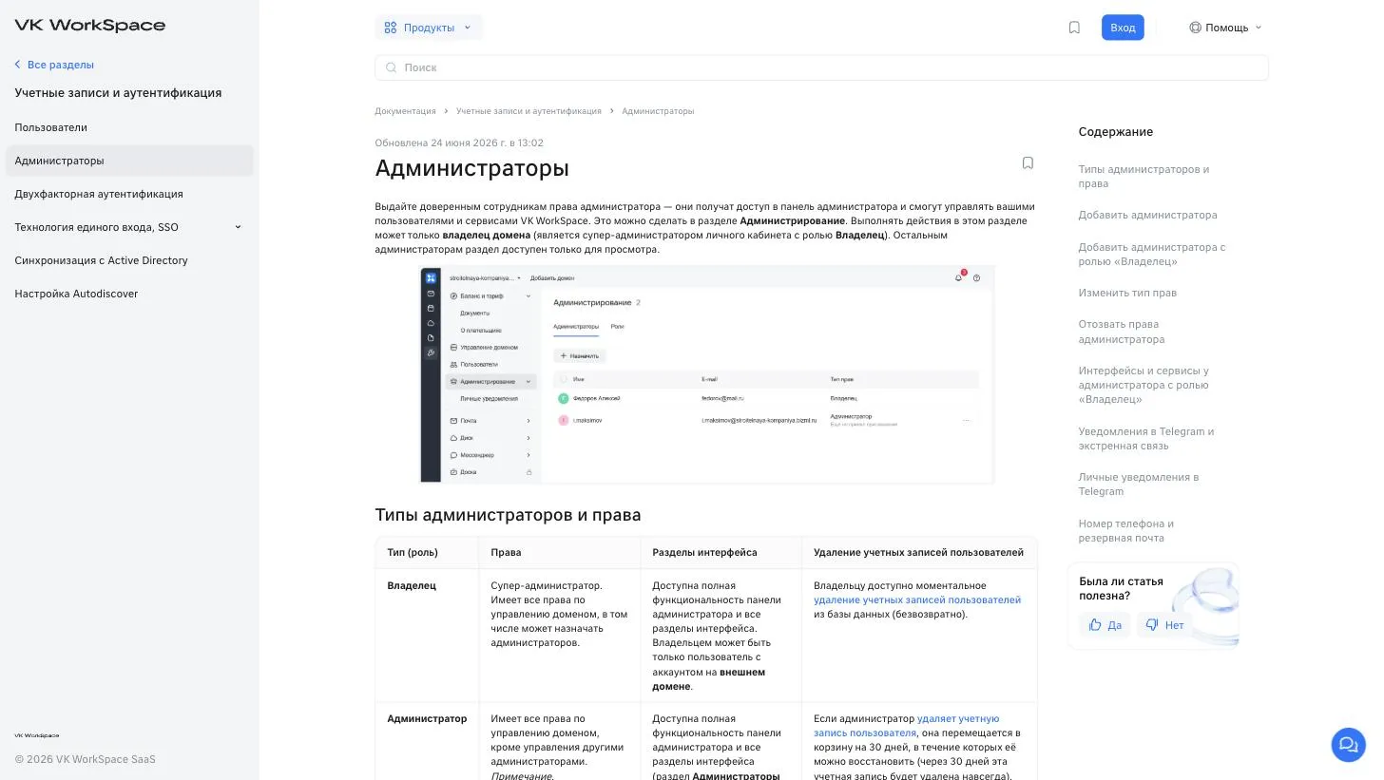This screenshot has width=1384, height=780.
Task: Open удаляет учетную запись пользователя link
Action: 906,726
